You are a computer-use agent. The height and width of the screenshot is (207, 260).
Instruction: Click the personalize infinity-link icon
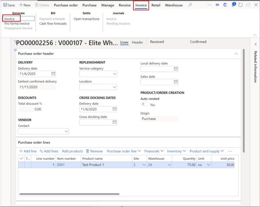(x=217, y=5)
